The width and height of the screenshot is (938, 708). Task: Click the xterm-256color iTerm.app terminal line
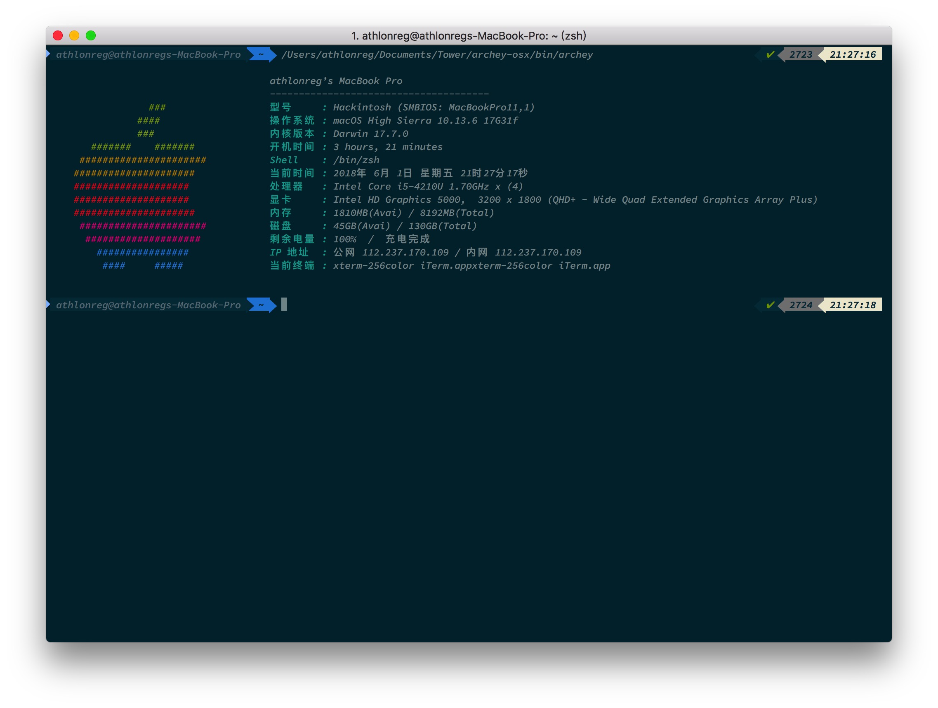tap(471, 266)
